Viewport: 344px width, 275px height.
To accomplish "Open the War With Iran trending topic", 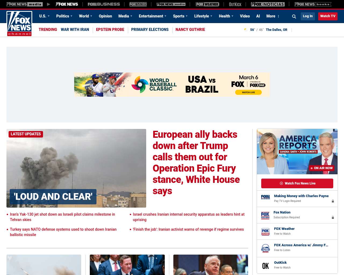I will point(75,30).
